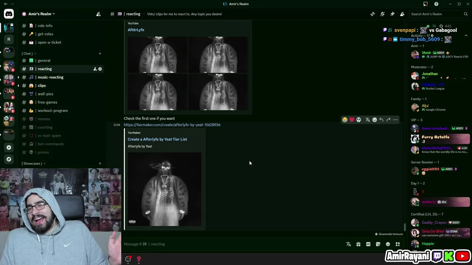Screen dimensions: 472x265
Task: Collapse the Showcases category
Action: 34,163
